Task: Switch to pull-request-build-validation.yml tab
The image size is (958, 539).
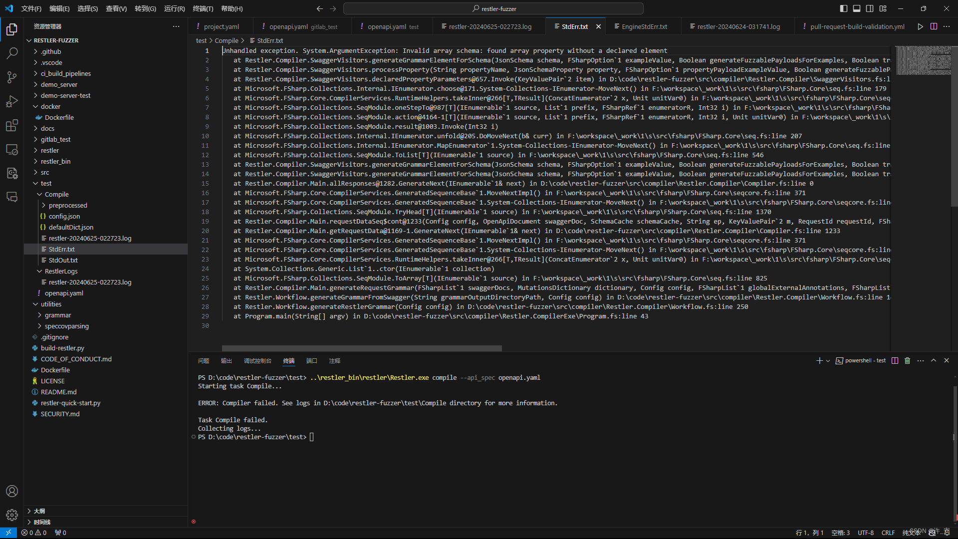Action: [x=854, y=26]
